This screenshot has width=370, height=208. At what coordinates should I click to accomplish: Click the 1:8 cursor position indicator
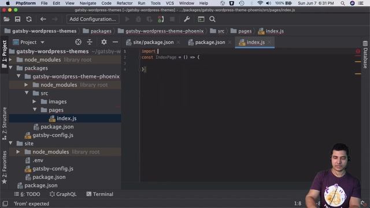click(x=298, y=203)
